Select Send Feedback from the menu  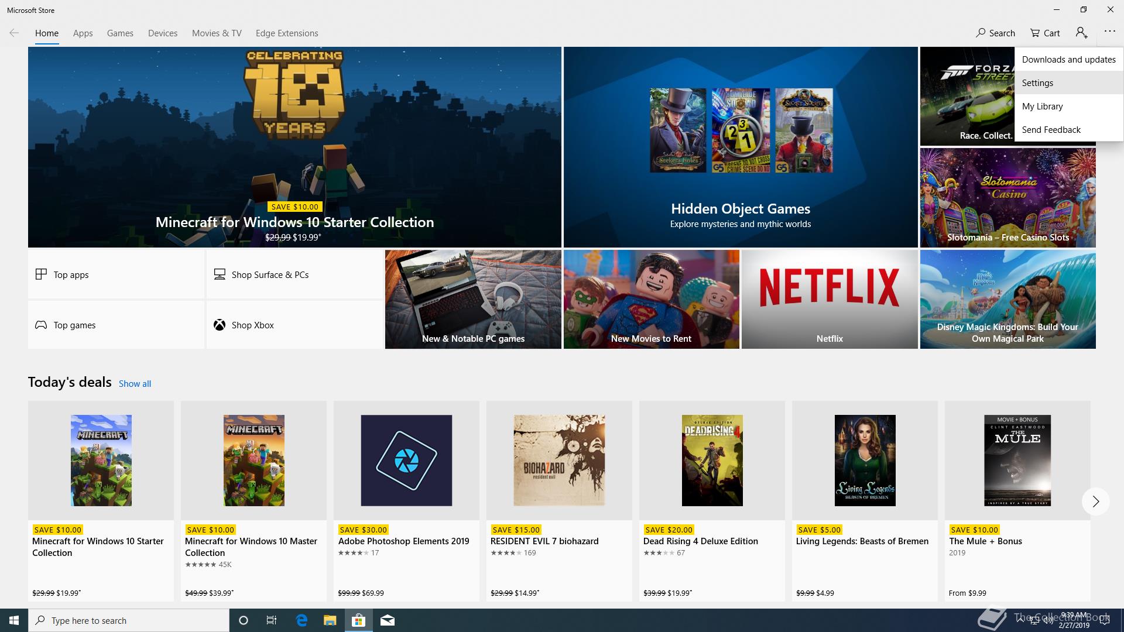1069,129
